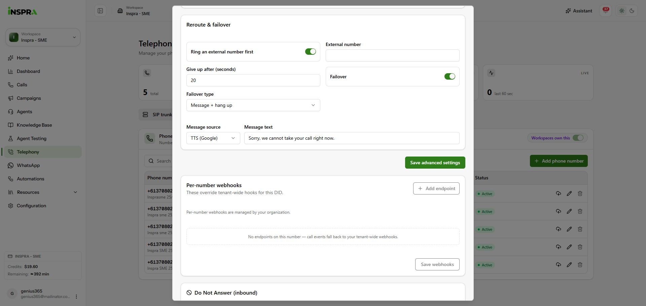Open the user menu three-dot icon
The height and width of the screenshot is (306, 646).
tap(76, 297)
